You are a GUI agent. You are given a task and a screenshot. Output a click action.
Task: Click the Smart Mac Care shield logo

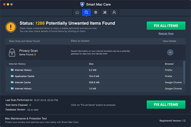[82, 4]
